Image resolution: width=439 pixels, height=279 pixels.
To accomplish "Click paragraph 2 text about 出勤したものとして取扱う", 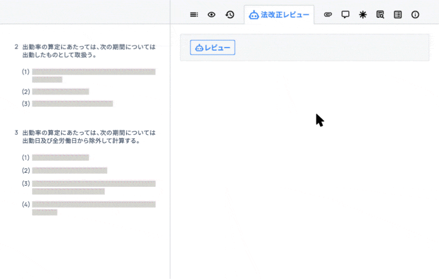I will click(x=88, y=51).
